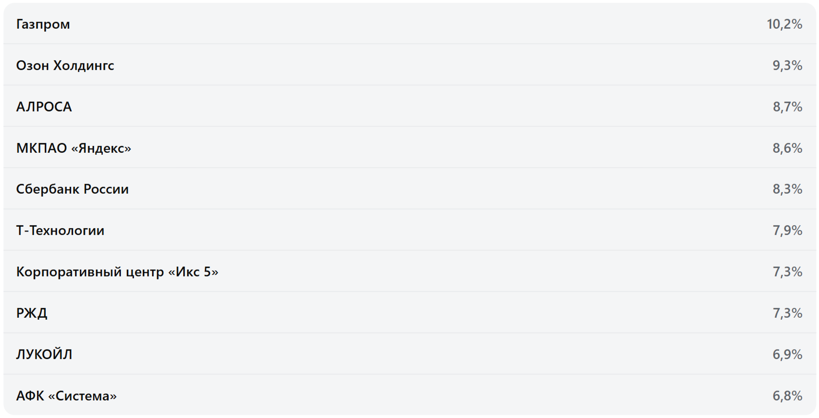Image resolution: width=819 pixels, height=418 pixels.
Task: Click the 6,9% share for ЛУКОЙЛ
Action: 787,355
